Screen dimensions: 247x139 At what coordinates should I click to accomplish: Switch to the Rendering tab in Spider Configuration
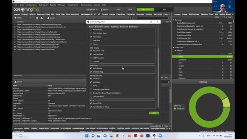coord(115,27)
